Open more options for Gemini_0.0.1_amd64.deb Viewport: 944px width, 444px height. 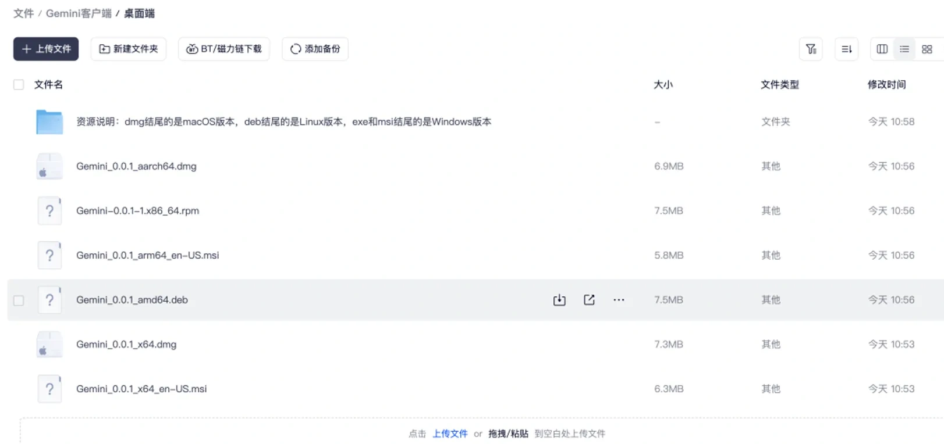pyautogui.click(x=619, y=300)
